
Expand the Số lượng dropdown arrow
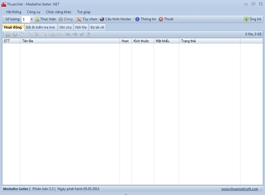(32, 19)
